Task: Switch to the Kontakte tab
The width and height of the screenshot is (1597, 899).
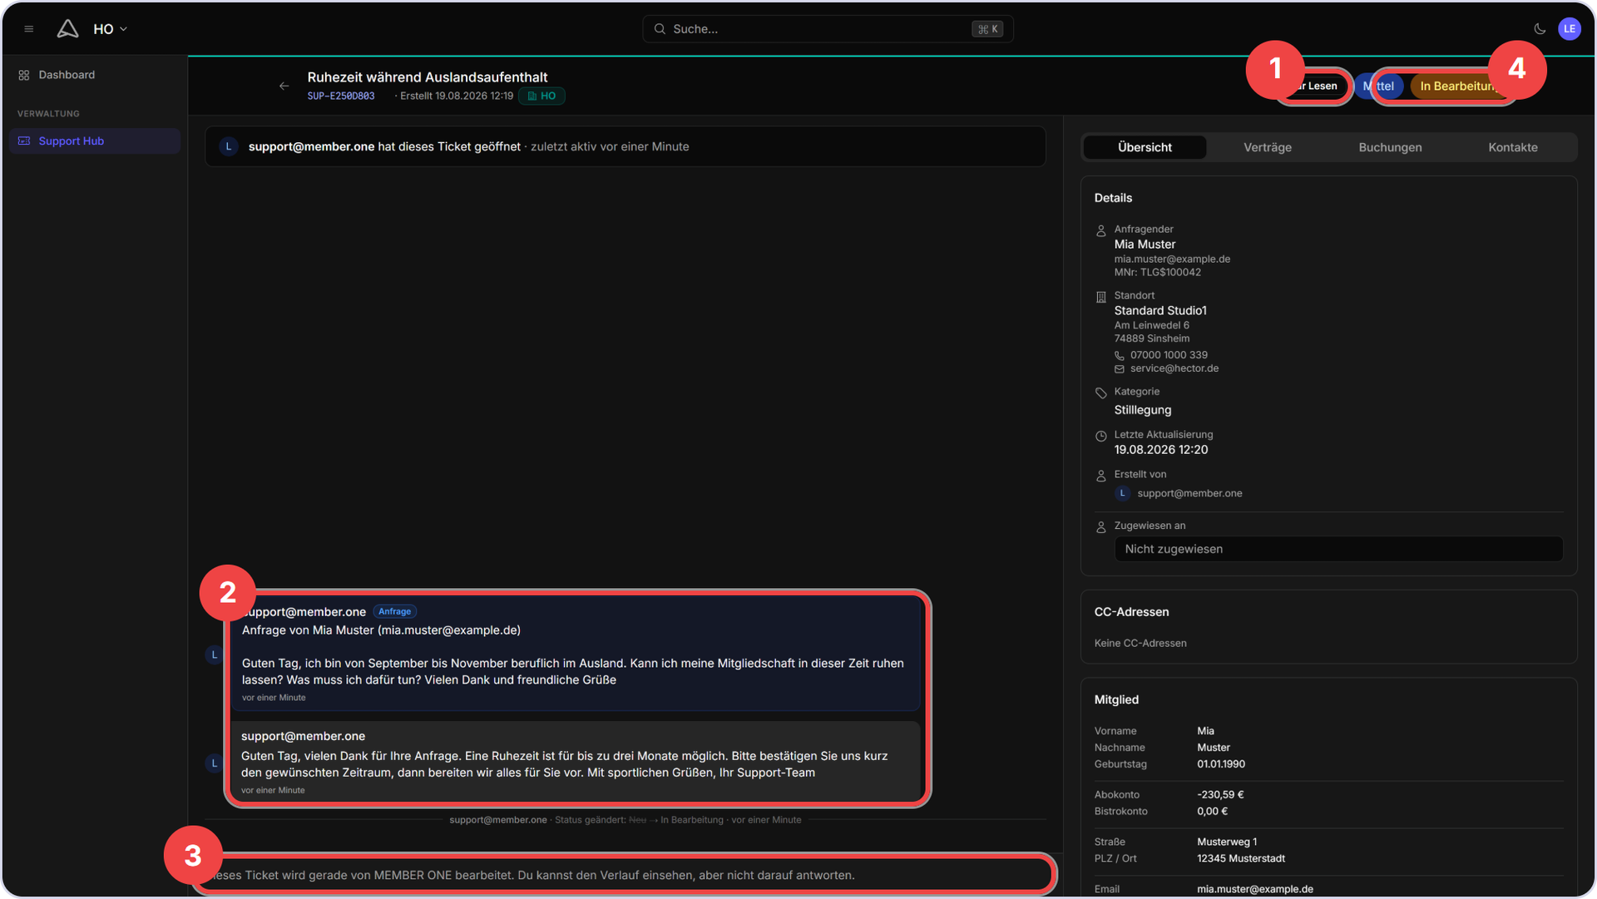Action: [x=1512, y=147]
